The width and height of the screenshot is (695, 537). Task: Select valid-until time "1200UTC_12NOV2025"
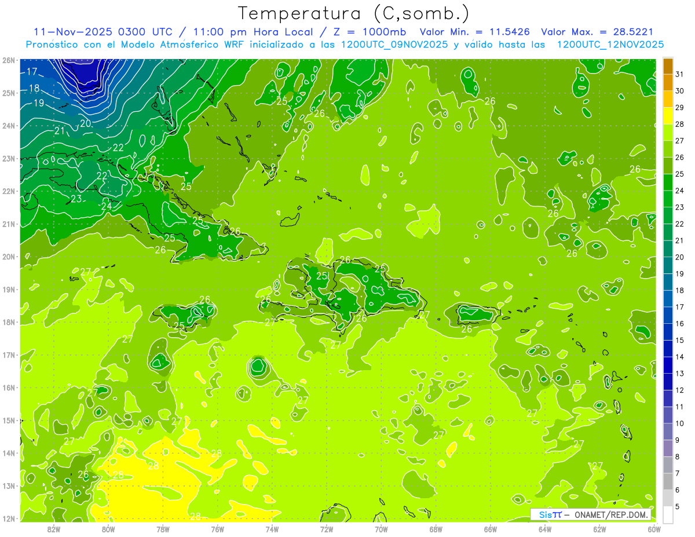[610, 45]
